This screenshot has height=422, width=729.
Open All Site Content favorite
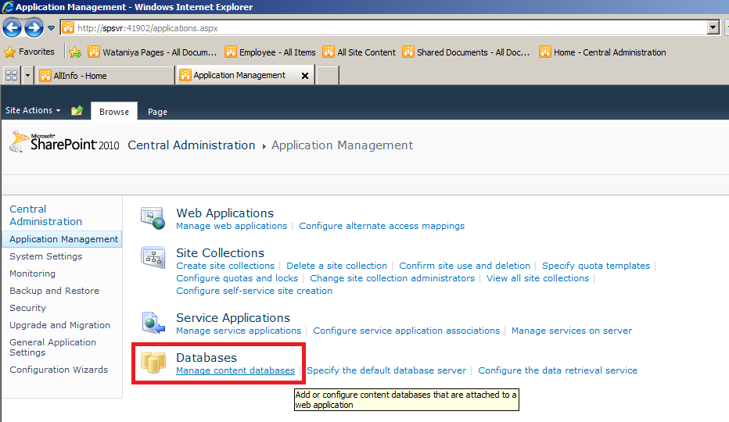pyautogui.click(x=359, y=52)
